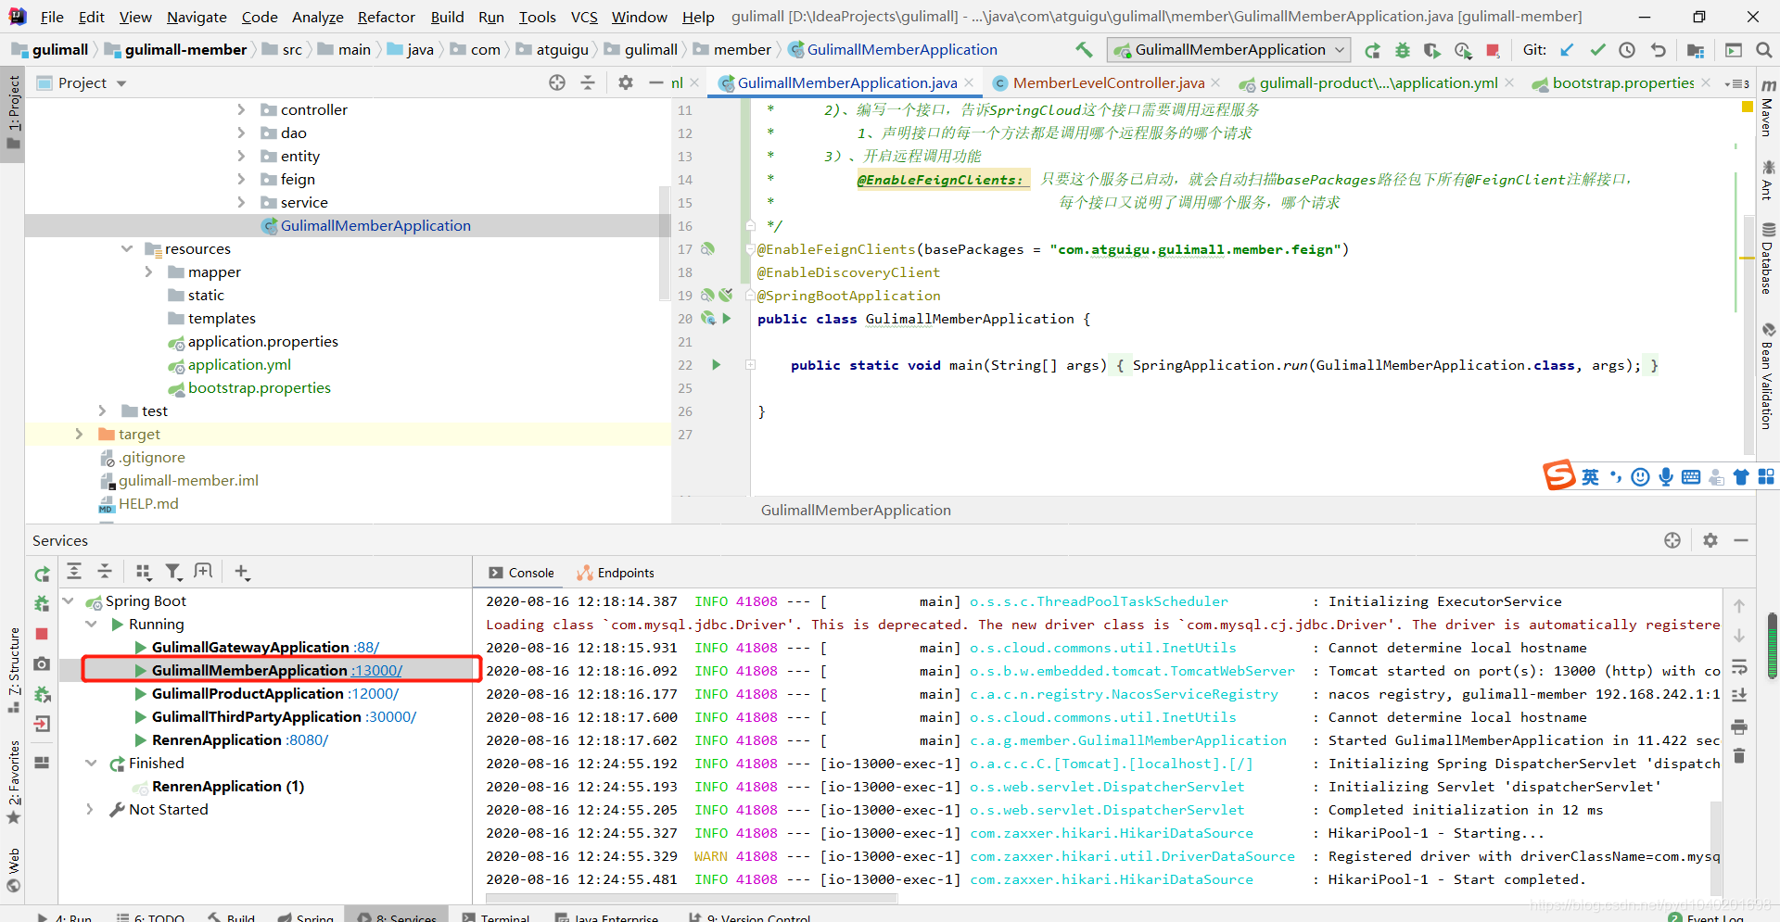Open Services panel settings gear
This screenshot has height=922, width=1780.
point(1710,540)
